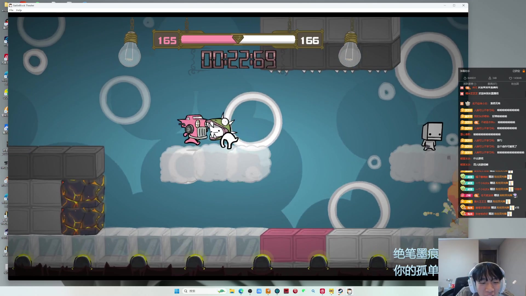Image resolution: width=526 pixels, height=296 pixels.
Task: Click the BattleBlock Theater title bar icon
Action: point(10,5)
